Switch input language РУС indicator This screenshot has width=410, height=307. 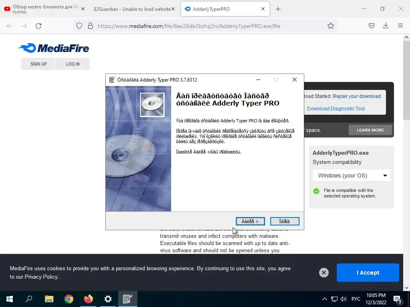[x=356, y=299]
